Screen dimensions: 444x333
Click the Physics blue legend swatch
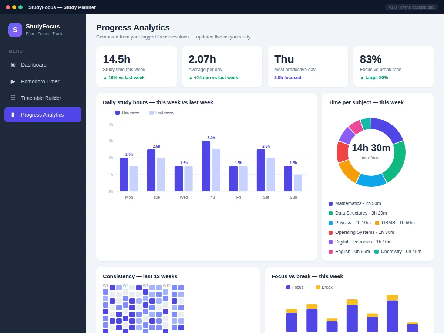pos(330,223)
